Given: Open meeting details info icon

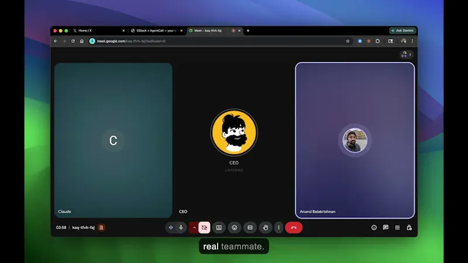Looking at the screenshot, I should 374,227.
